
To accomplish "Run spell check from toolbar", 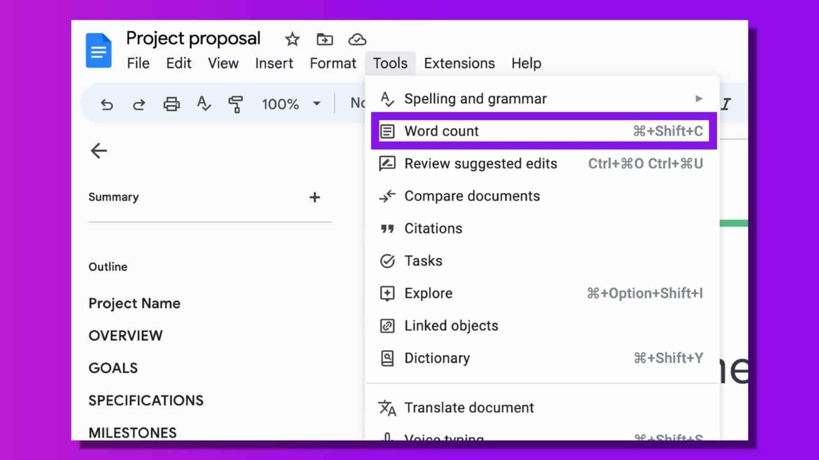I will click(204, 104).
